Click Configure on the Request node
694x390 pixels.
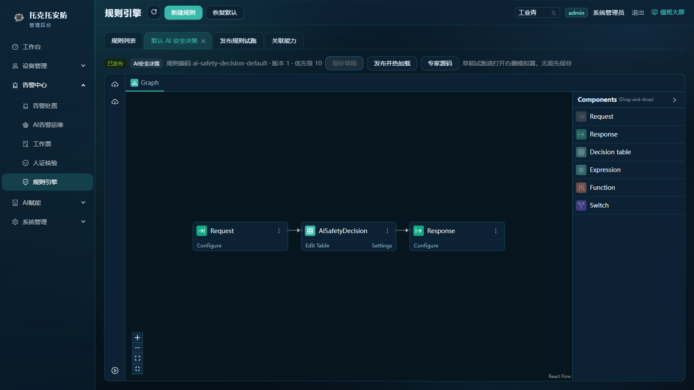pyautogui.click(x=209, y=245)
